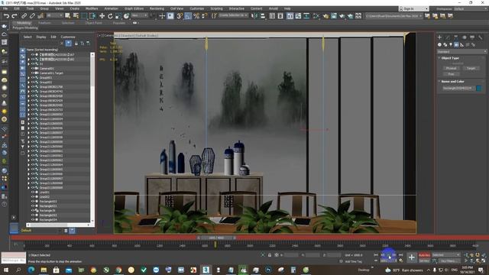Viewport: 489px width, 275px height.
Task: Click the object name input field
Action: pyautogui.click(x=458, y=89)
